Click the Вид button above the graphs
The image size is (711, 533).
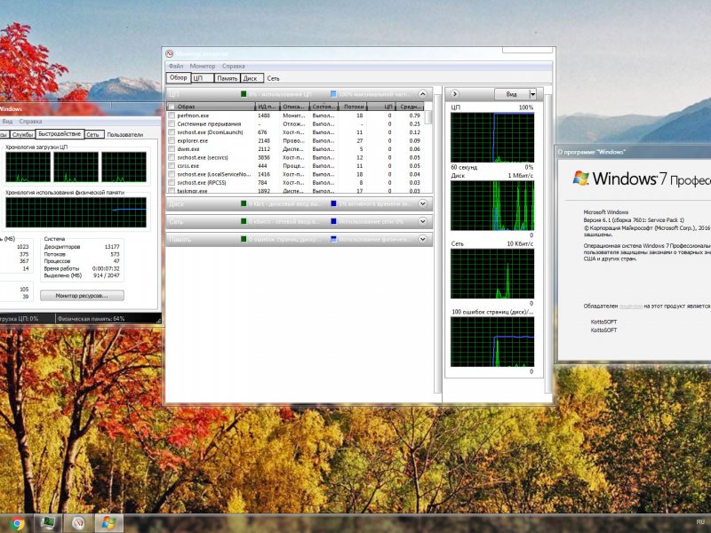[x=512, y=94]
